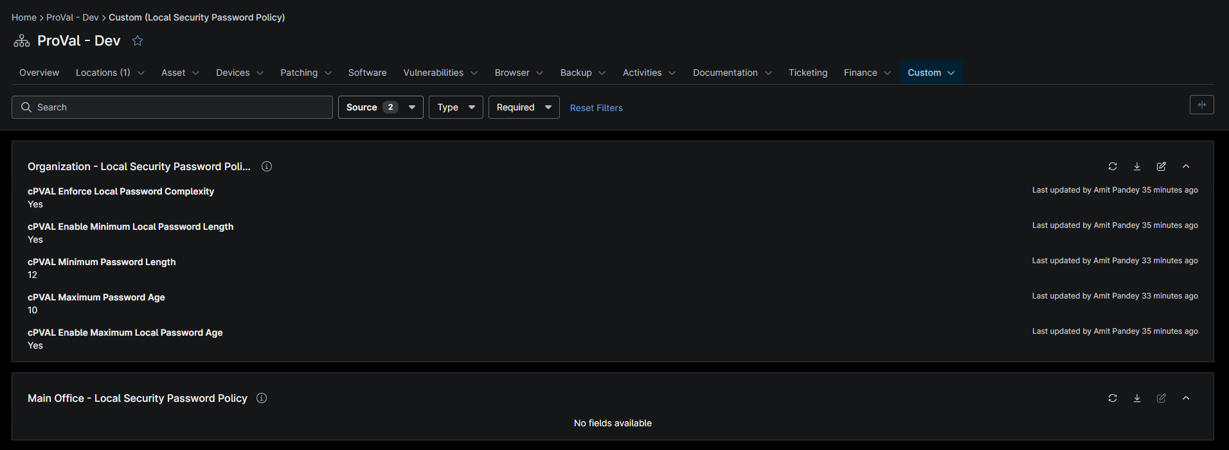Go to Home in the breadcrumb
Image resolution: width=1229 pixels, height=450 pixels.
(24, 17)
